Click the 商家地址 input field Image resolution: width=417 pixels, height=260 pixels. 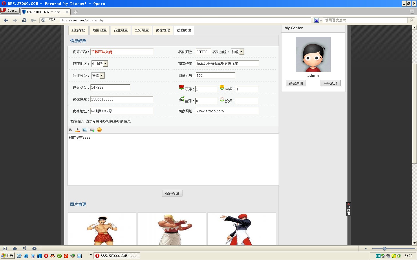pos(122,111)
